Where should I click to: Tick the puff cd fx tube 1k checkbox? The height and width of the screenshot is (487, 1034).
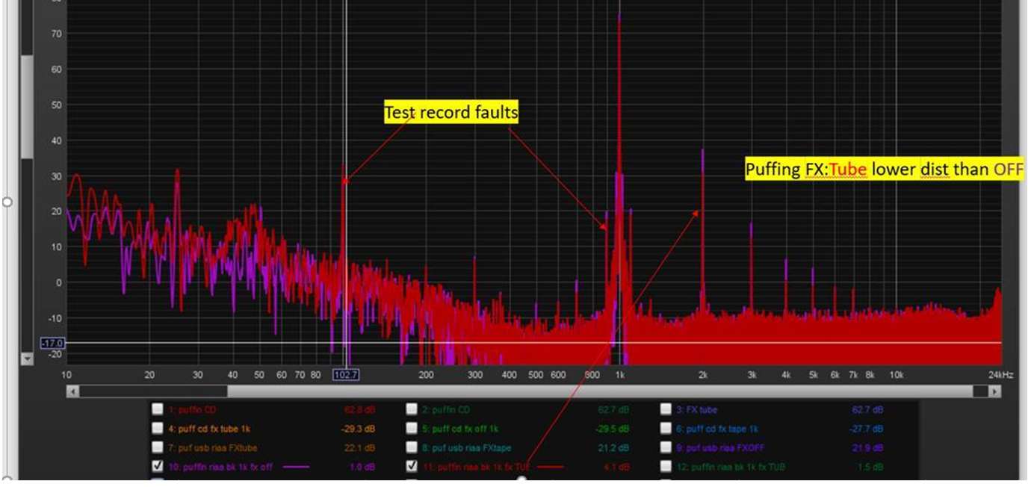(157, 429)
